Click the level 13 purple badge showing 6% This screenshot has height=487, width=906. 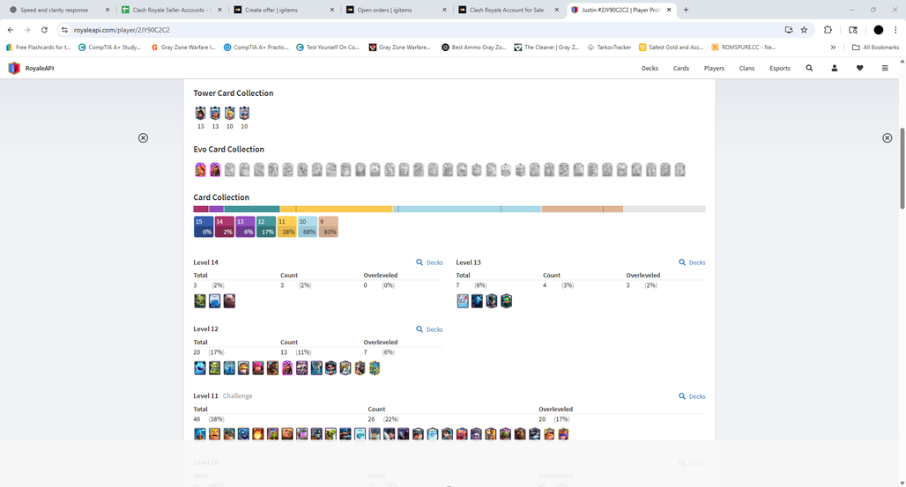pos(245,226)
